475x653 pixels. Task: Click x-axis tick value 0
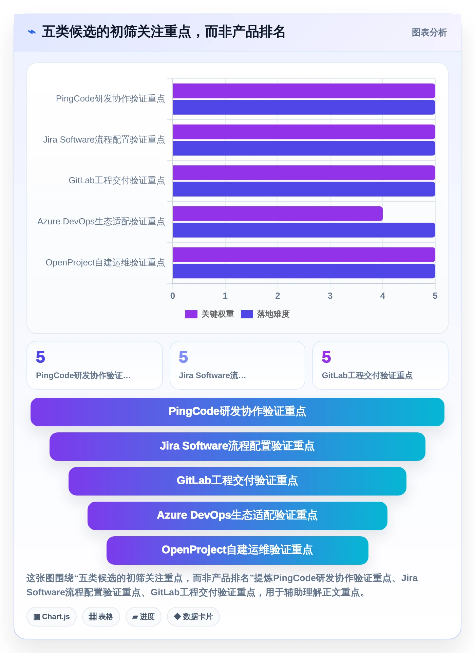pyautogui.click(x=173, y=296)
